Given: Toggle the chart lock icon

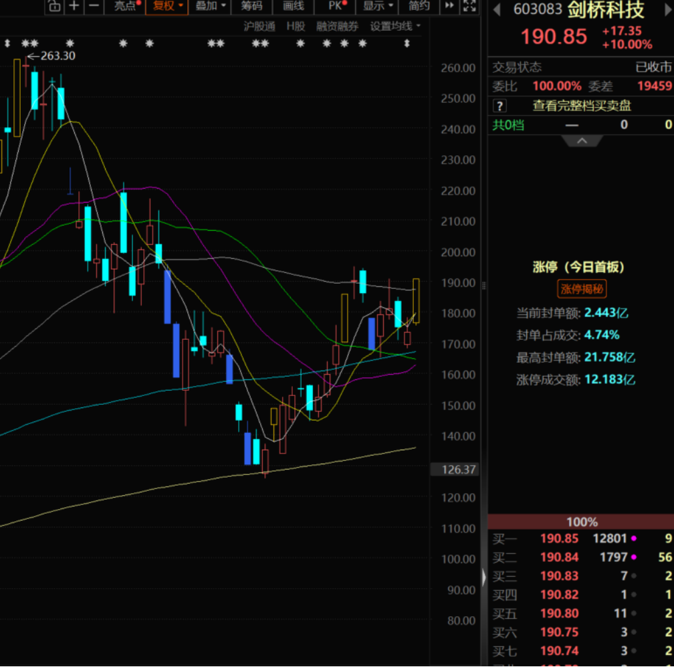Looking at the screenshot, I should (x=55, y=6).
